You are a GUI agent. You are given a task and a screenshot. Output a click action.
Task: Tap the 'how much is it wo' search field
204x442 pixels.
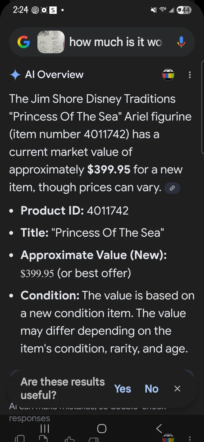pyautogui.click(x=115, y=42)
